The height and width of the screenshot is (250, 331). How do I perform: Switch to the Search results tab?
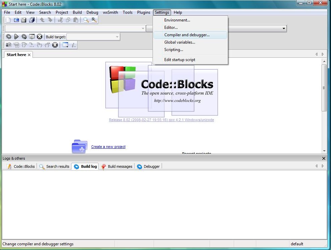54,166
